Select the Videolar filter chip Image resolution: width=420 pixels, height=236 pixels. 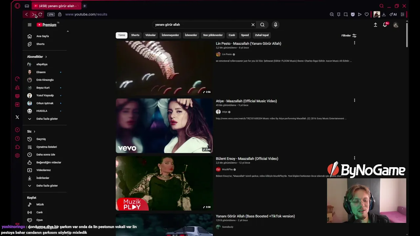[151, 35]
